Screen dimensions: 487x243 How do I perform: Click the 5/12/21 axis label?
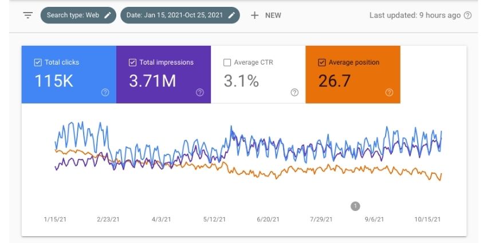coord(215,220)
